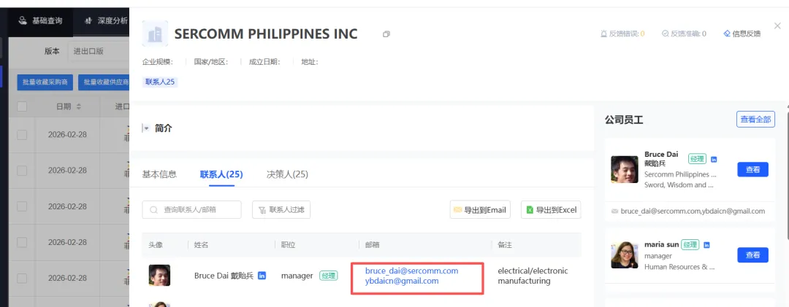Export contacts with 导出到Excel
Image resolution: width=789 pixels, height=307 pixels.
coord(551,209)
